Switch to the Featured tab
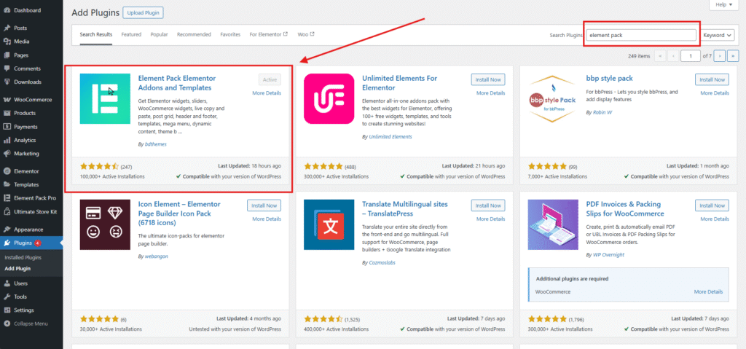Image resolution: width=746 pixels, height=349 pixels. pos(131,35)
